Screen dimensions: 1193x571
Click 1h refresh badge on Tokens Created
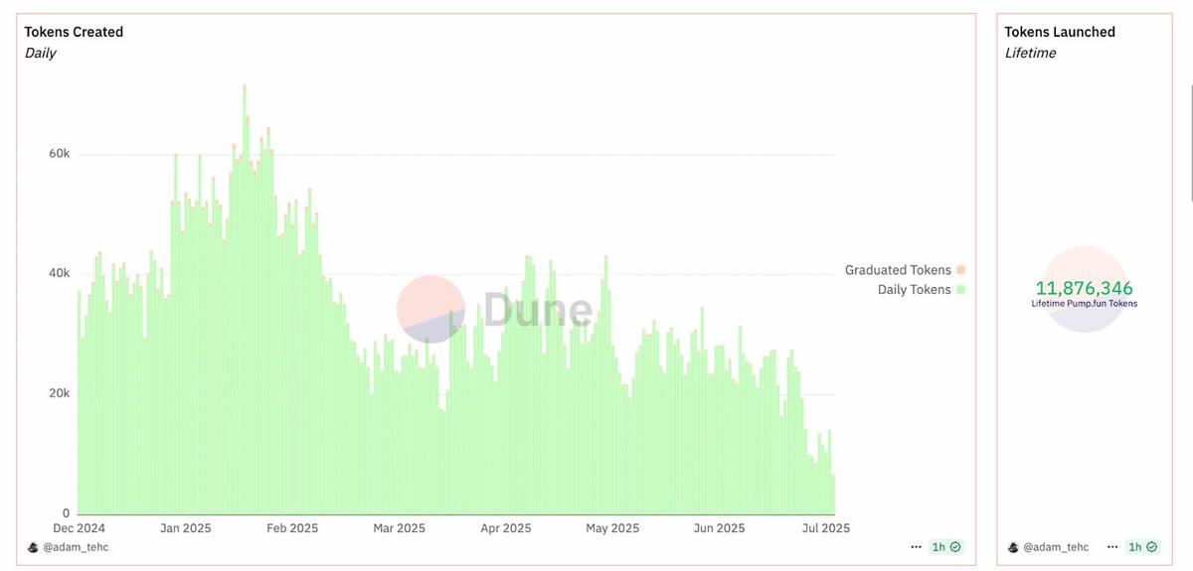tap(946, 547)
